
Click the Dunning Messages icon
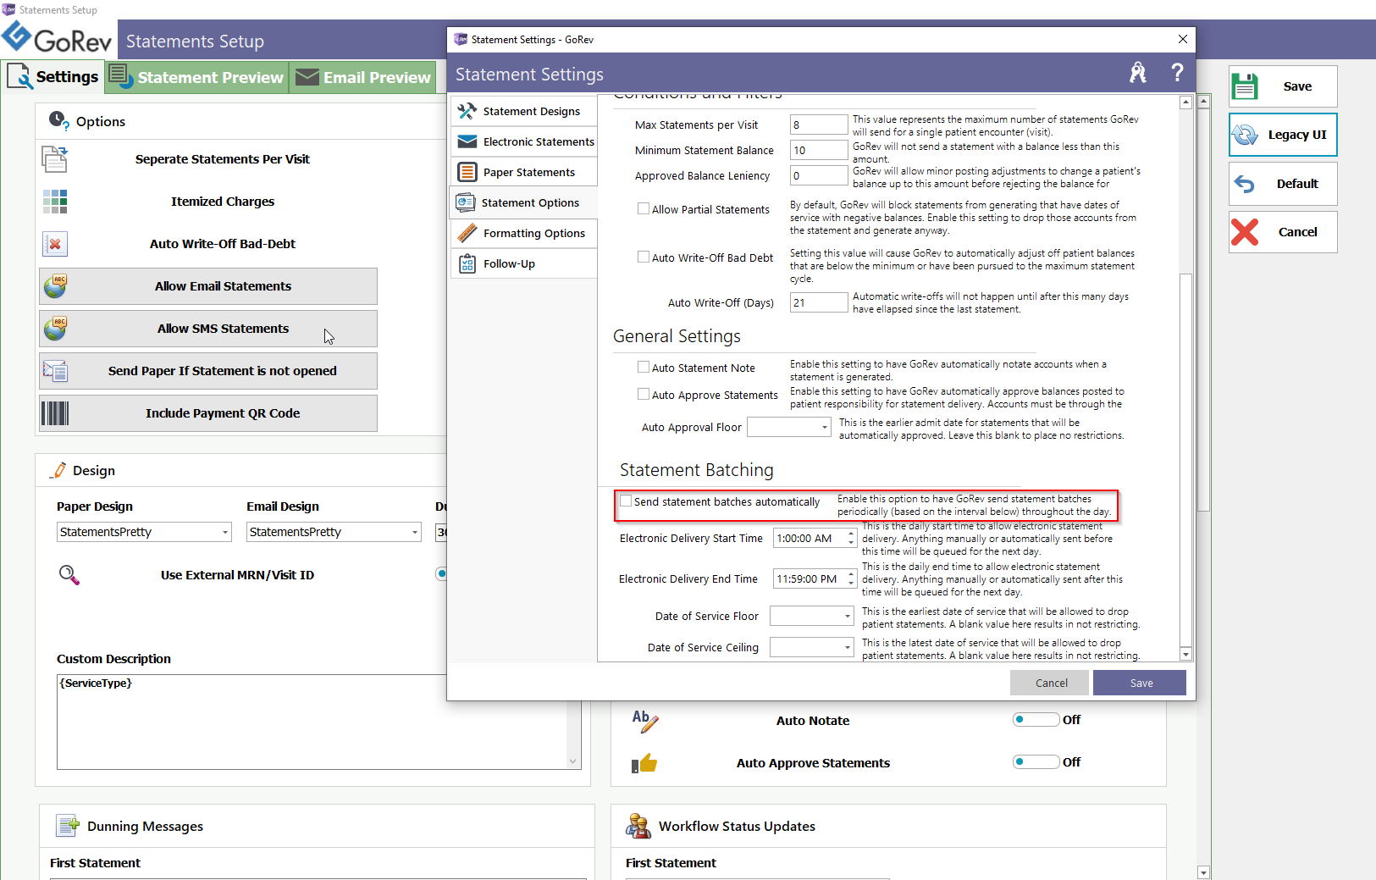click(68, 826)
